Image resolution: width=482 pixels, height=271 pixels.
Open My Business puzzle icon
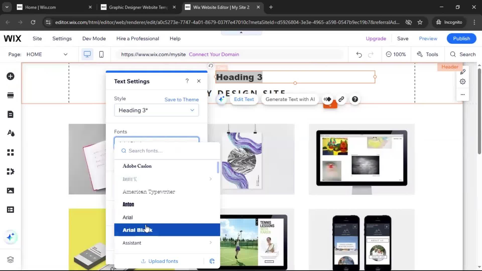tap(10, 171)
